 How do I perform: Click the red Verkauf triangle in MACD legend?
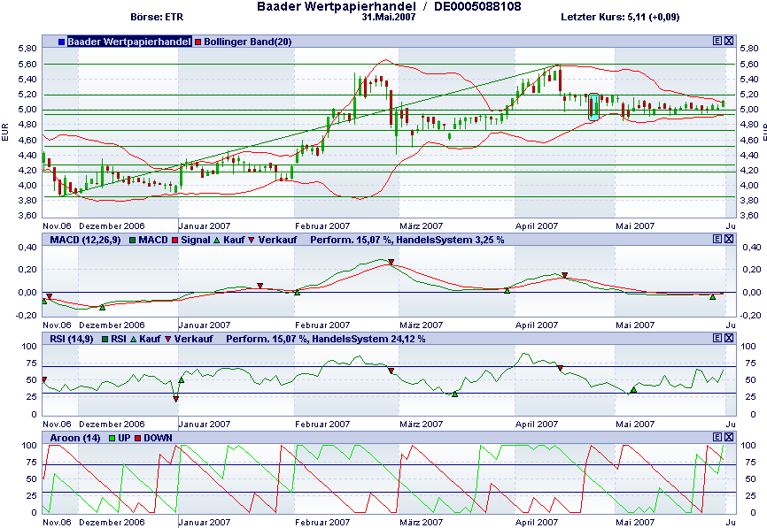[x=252, y=241]
